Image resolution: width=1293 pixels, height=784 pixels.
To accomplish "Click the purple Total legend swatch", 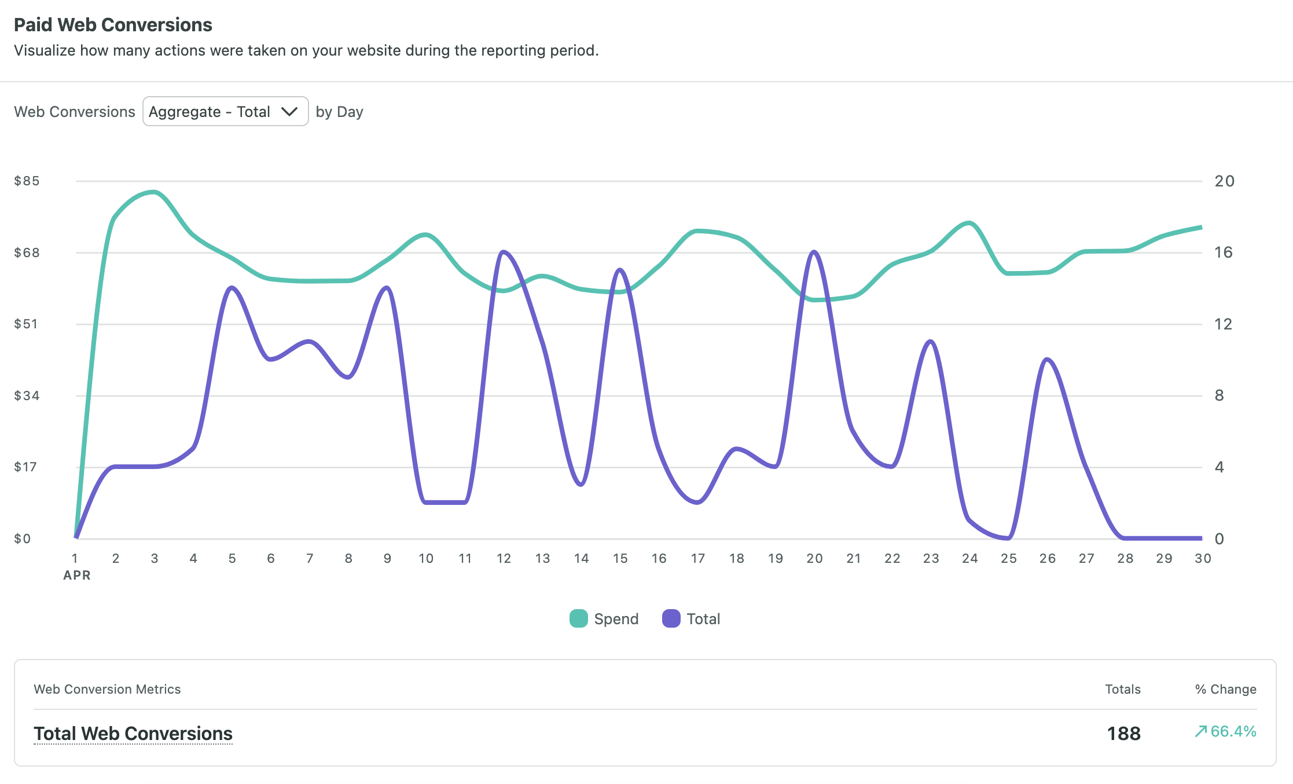I will 670,618.
